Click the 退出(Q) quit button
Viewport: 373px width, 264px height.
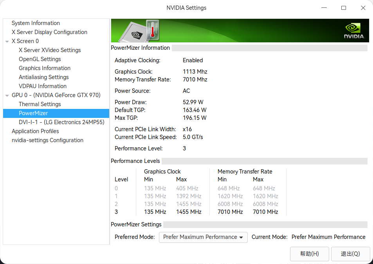350,254
